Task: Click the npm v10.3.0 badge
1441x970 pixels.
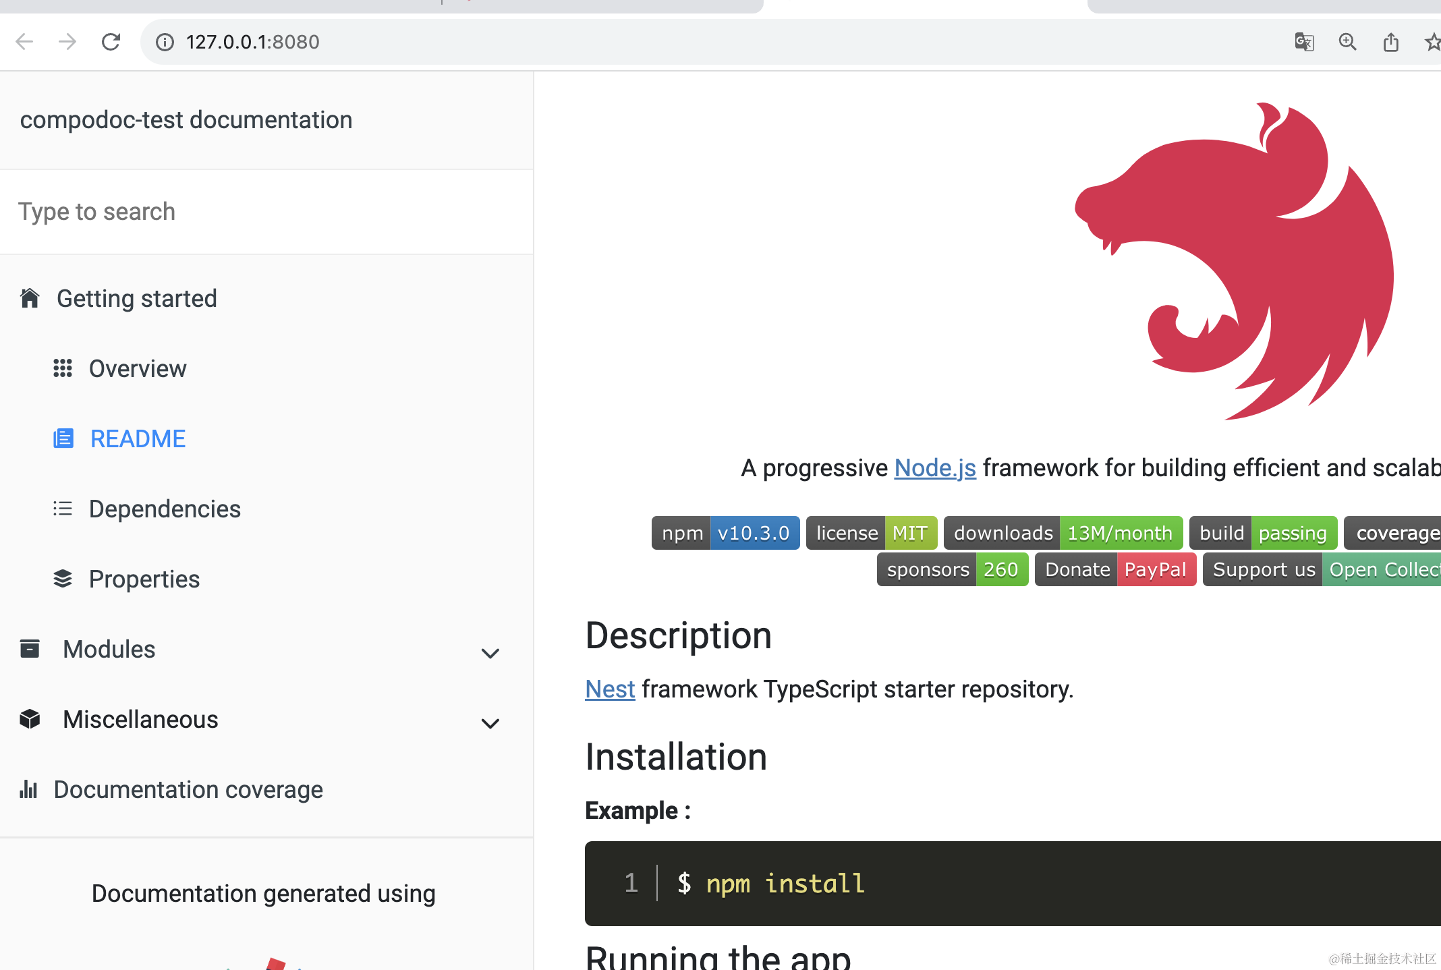Action: (725, 533)
